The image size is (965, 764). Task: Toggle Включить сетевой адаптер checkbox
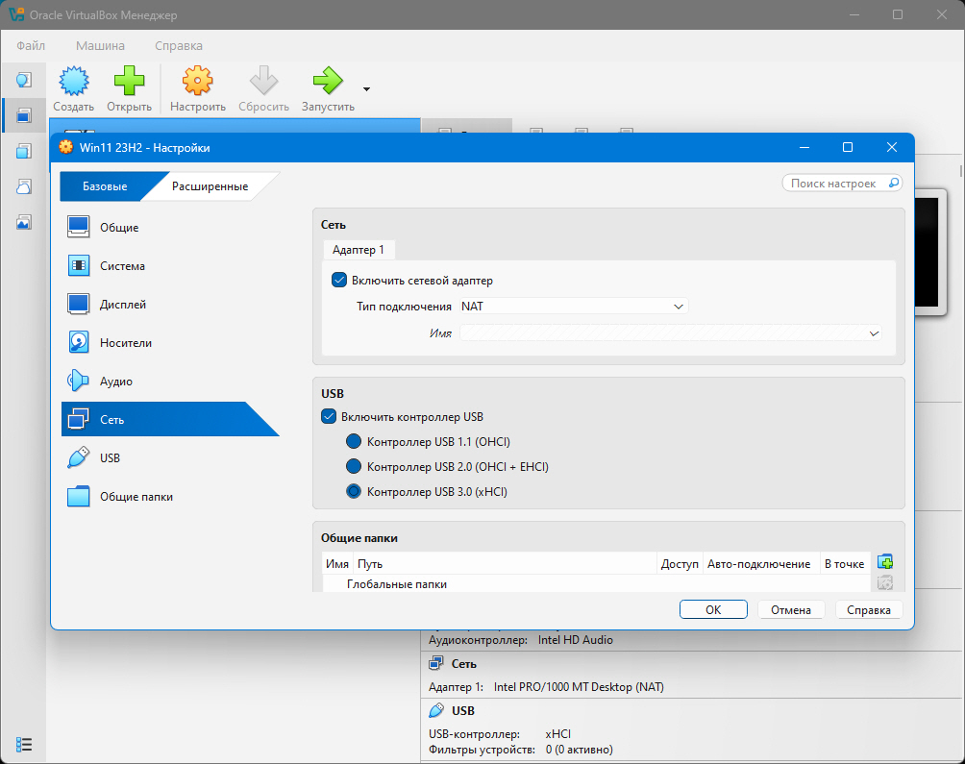pyautogui.click(x=339, y=281)
